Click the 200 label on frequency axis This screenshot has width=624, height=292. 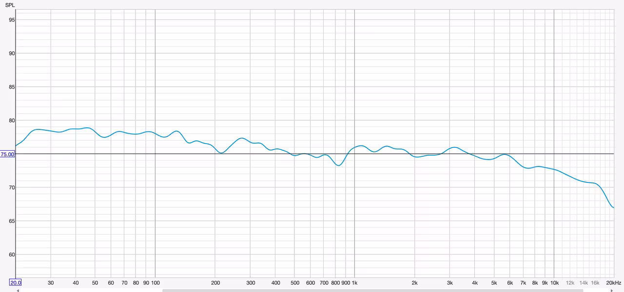tap(215, 283)
